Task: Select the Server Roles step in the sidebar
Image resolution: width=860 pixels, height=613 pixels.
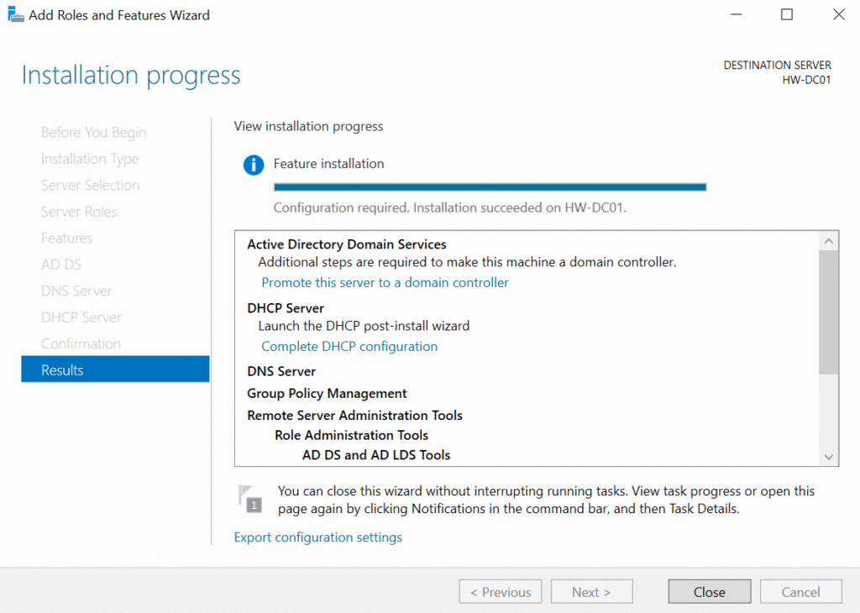Action: coord(79,212)
